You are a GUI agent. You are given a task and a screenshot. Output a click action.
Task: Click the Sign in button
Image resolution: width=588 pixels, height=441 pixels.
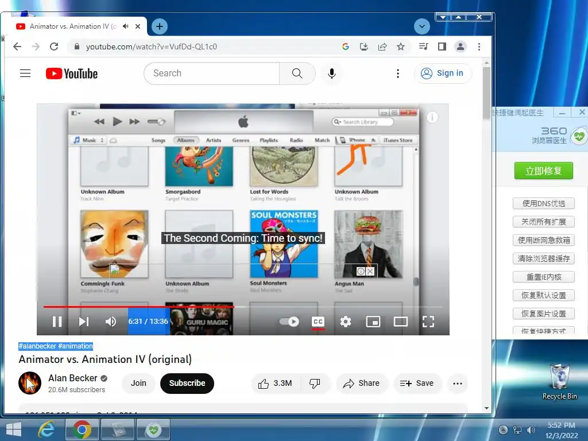443,73
